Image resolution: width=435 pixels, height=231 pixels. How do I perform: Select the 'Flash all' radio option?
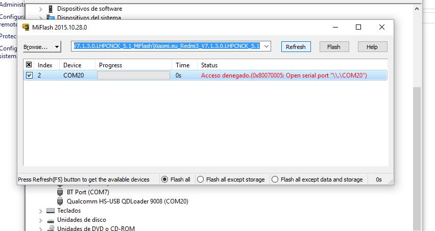click(x=176, y=179)
